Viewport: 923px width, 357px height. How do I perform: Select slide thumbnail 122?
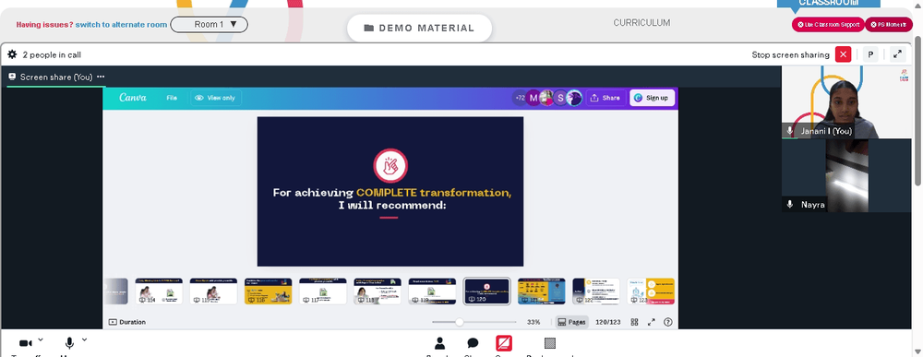click(x=596, y=292)
